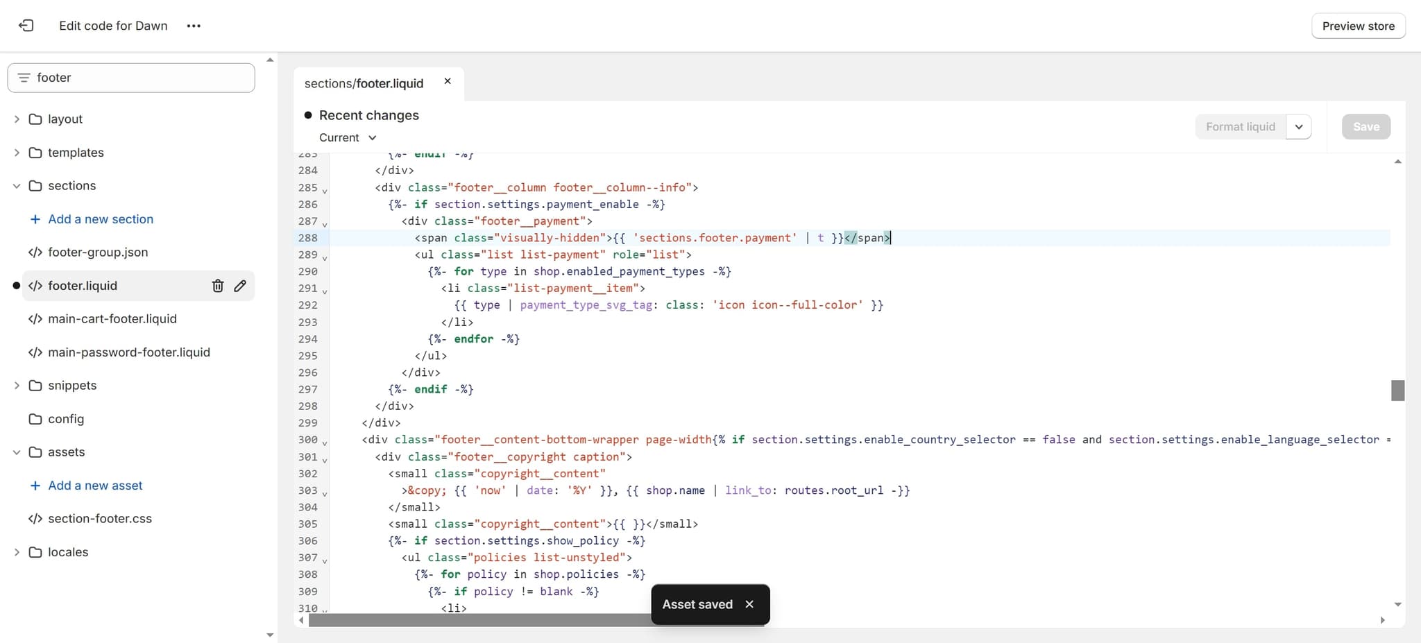Delete footer.liquid using the trash icon
Screen dimensions: 1421x643
(x=217, y=285)
